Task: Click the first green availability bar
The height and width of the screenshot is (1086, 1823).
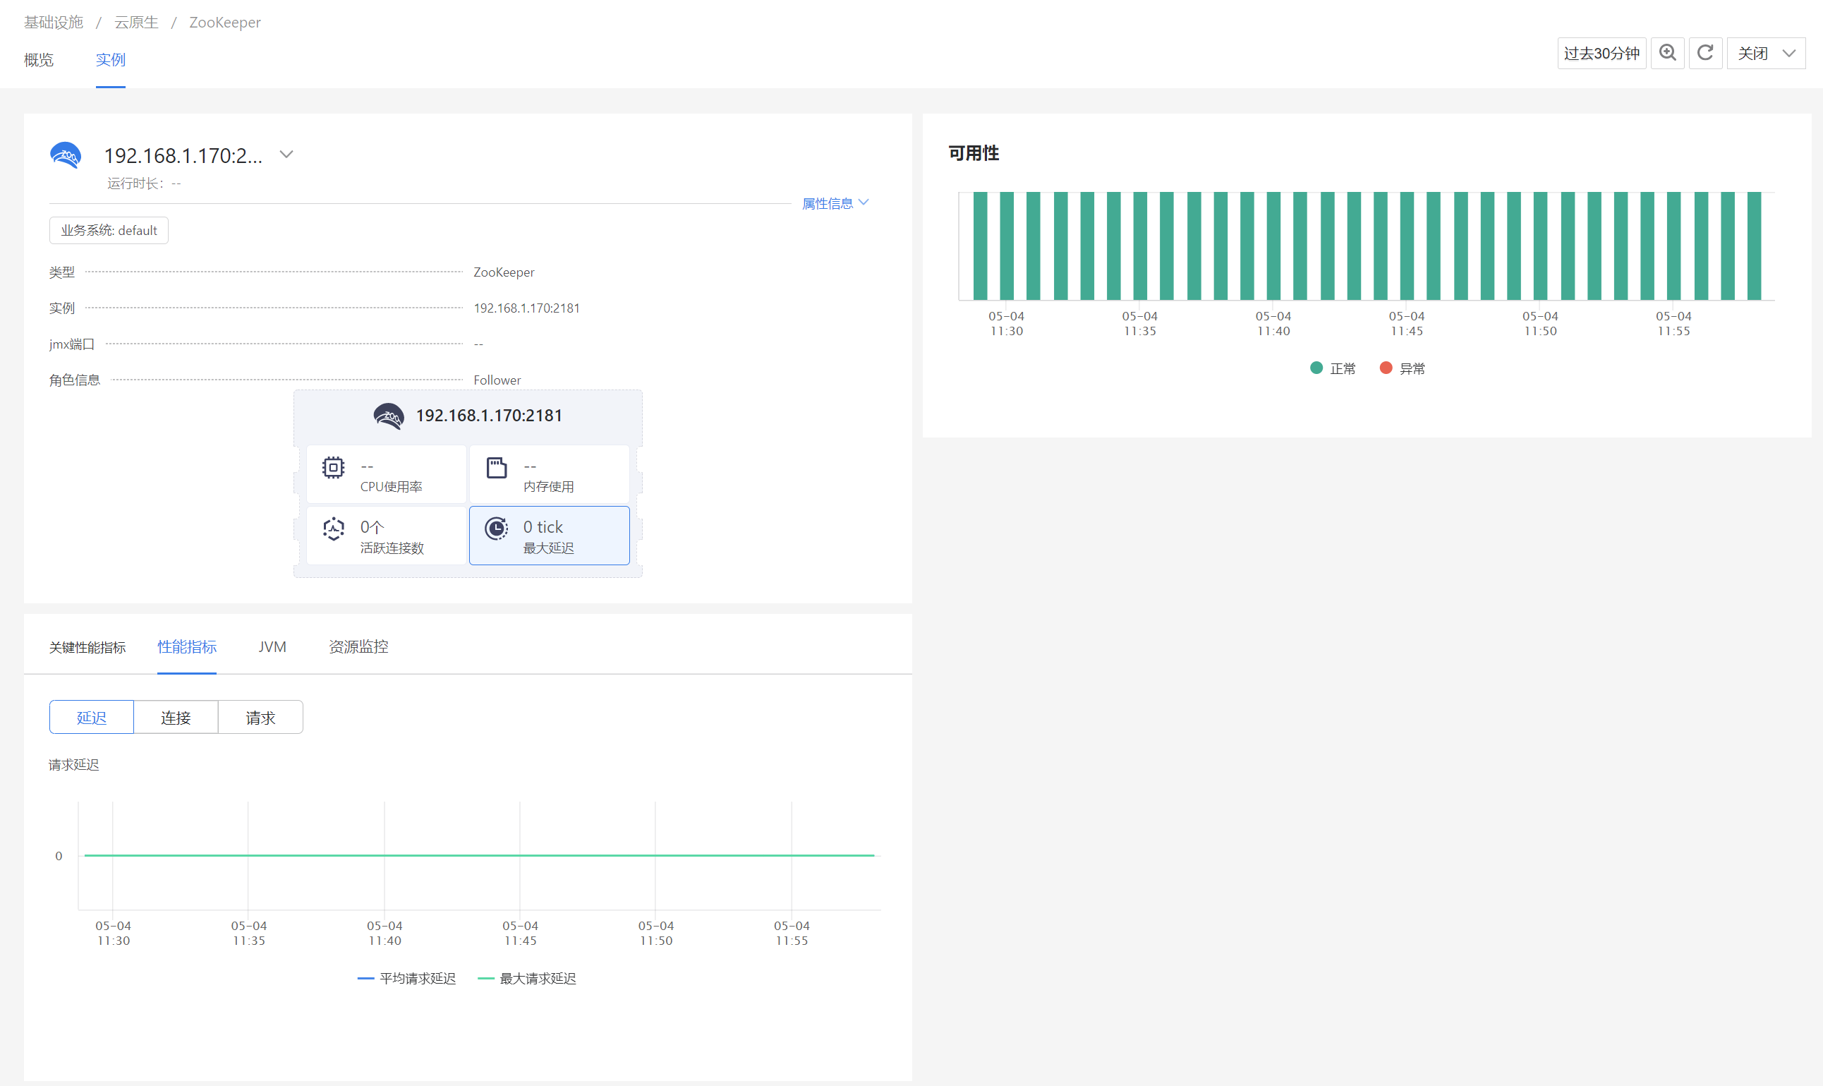Action: click(x=980, y=246)
